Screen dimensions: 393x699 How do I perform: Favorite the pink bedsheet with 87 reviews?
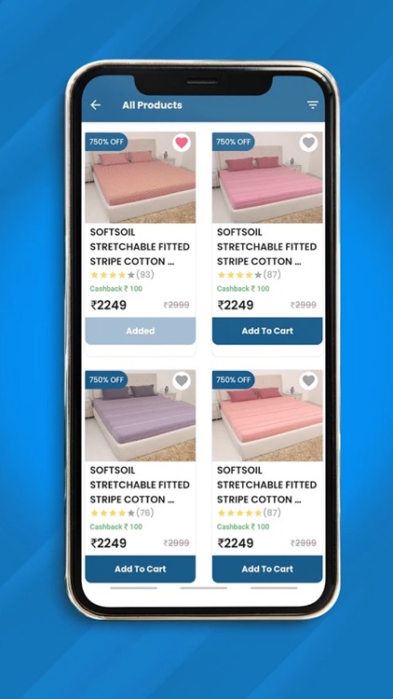[308, 143]
